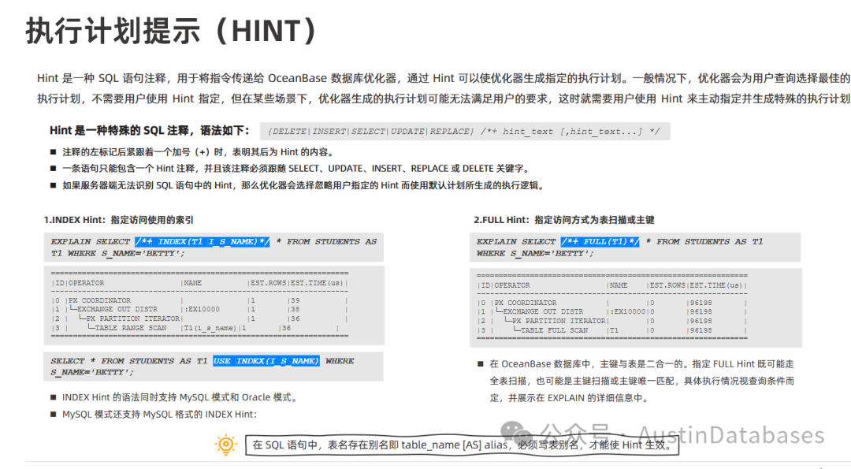The image size is (851, 469).
Task: Click the tip box '在 SQL 语句中，表名存在别名'
Action: [x=463, y=445]
